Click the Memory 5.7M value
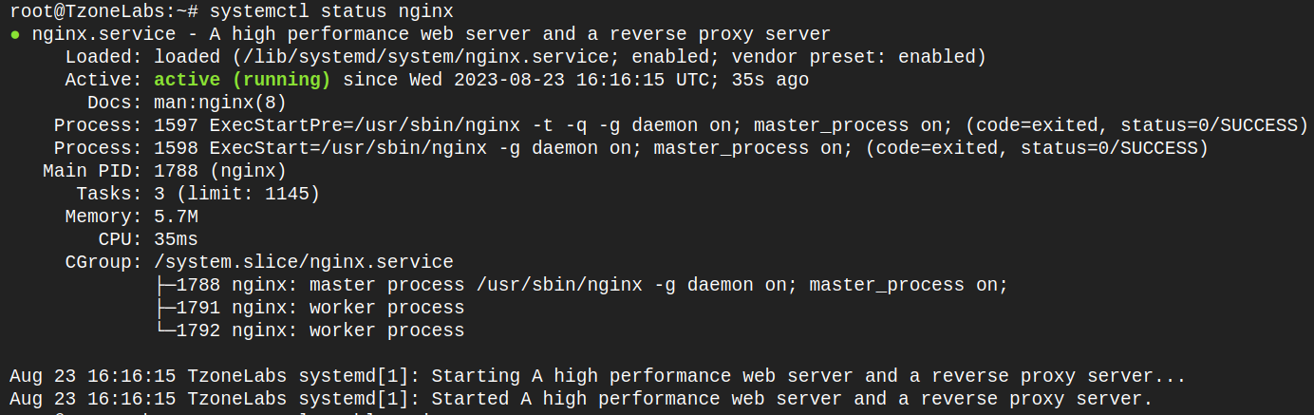The width and height of the screenshot is (1314, 415). [176, 217]
